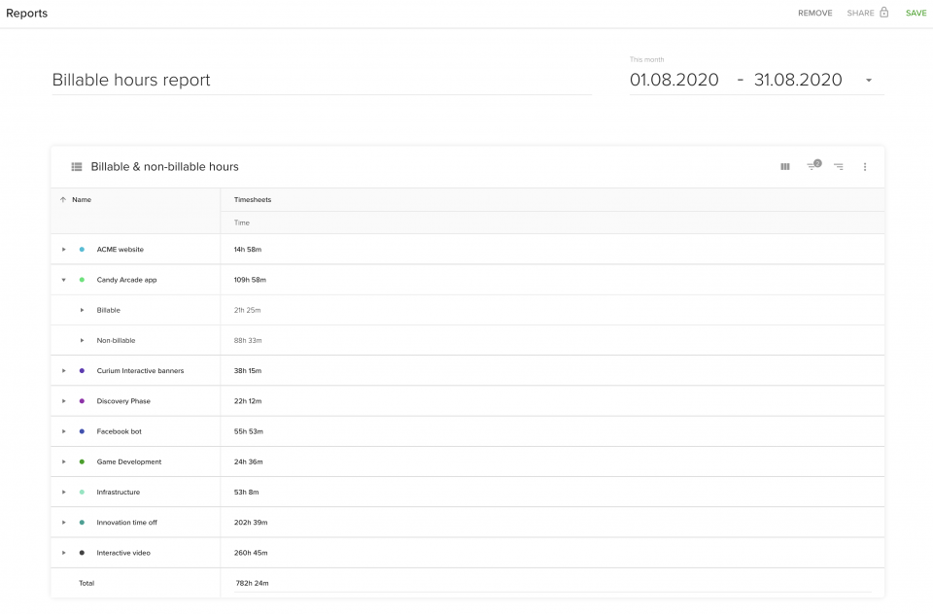Screen dimensions: 933x614
Task: Open the date range dropdown arrow
Action: (869, 81)
